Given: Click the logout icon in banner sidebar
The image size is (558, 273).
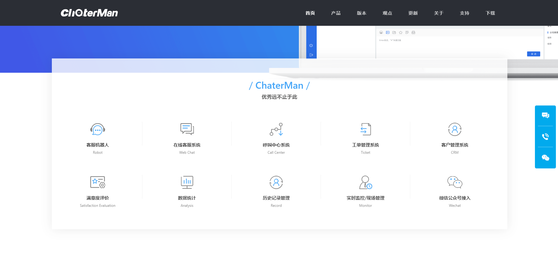Looking at the screenshot, I should point(311,55).
